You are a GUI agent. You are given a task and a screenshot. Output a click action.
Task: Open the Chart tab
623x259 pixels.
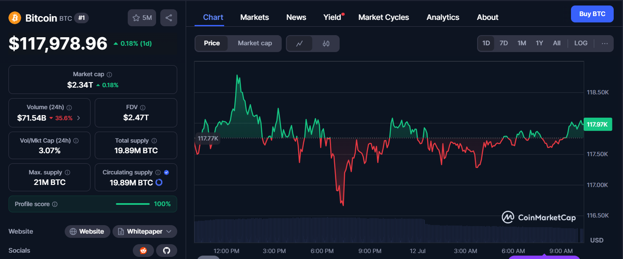click(213, 17)
